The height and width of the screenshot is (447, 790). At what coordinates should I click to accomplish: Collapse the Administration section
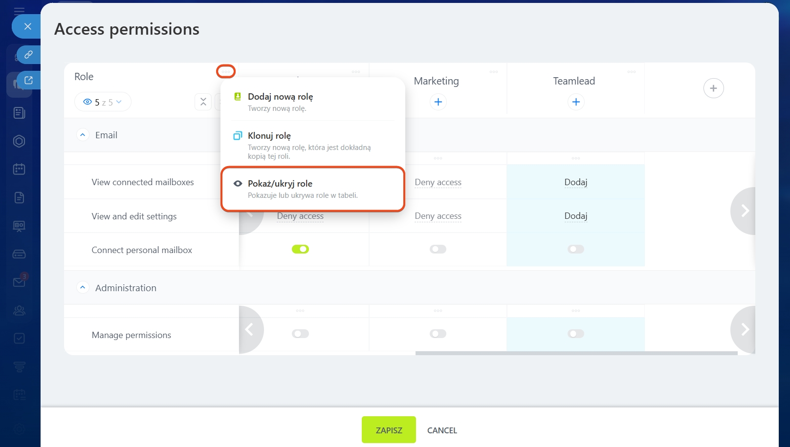coord(83,288)
